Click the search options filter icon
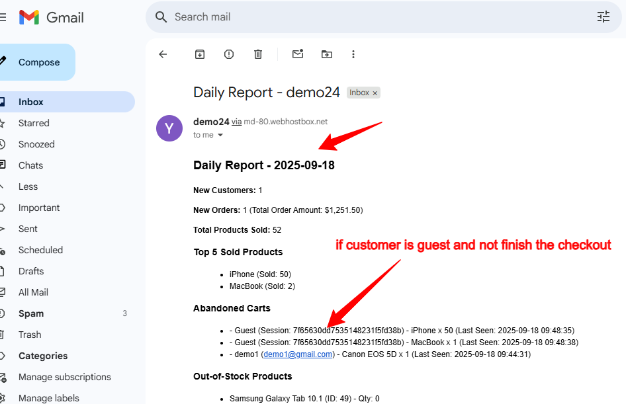The image size is (626, 404). pos(603,17)
